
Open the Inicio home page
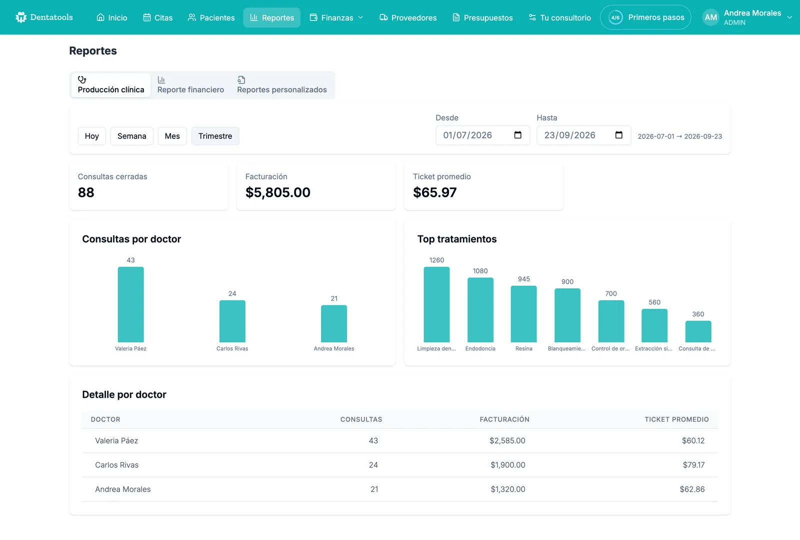(112, 17)
